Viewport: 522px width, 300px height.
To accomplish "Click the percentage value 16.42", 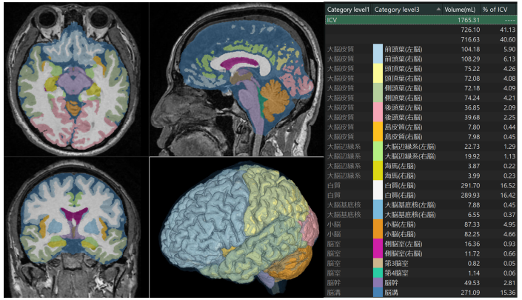I will pos(508,196).
